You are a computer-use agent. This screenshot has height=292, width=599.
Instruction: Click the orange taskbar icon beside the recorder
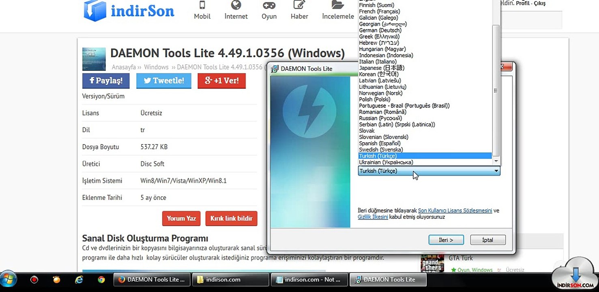57,279
